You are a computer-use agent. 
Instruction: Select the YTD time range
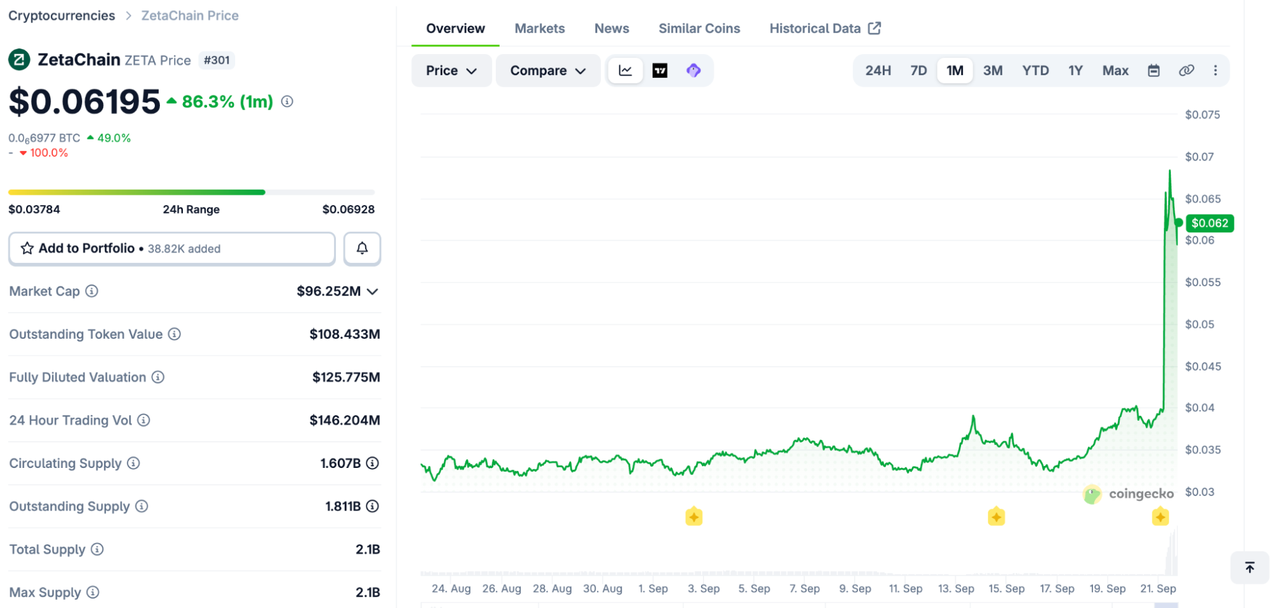(1036, 70)
